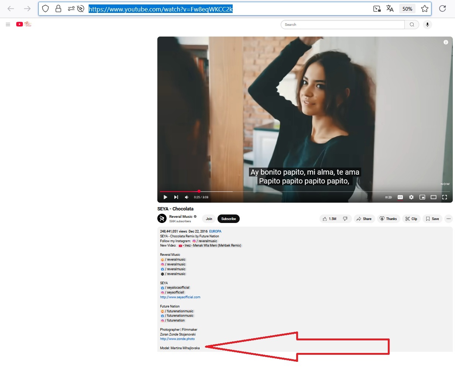This screenshot has width=455, height=371.
Task: Click the autoplay-blocked icon in address bar
Action: 81,8
